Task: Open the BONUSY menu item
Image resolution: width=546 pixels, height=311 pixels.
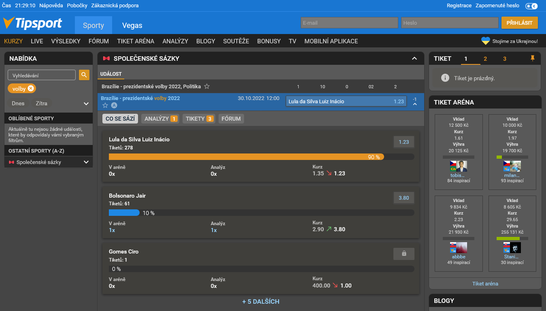Action: (269, 41)
